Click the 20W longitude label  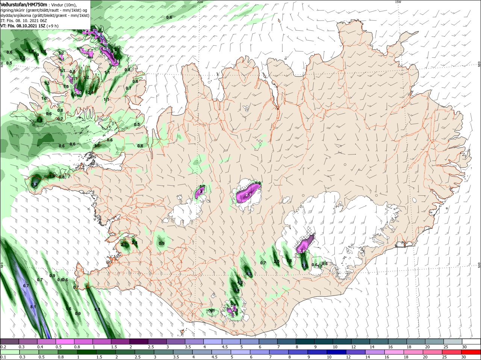click(200, 2)
